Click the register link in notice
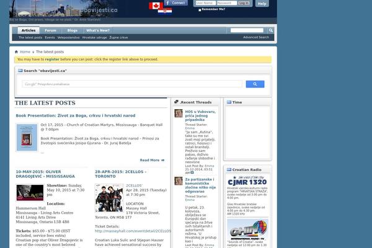Viewport: 372px width, 248px height. point(52,60)
